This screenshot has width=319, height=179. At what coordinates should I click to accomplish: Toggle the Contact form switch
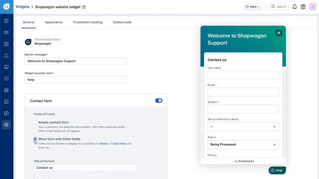[159, 100]
